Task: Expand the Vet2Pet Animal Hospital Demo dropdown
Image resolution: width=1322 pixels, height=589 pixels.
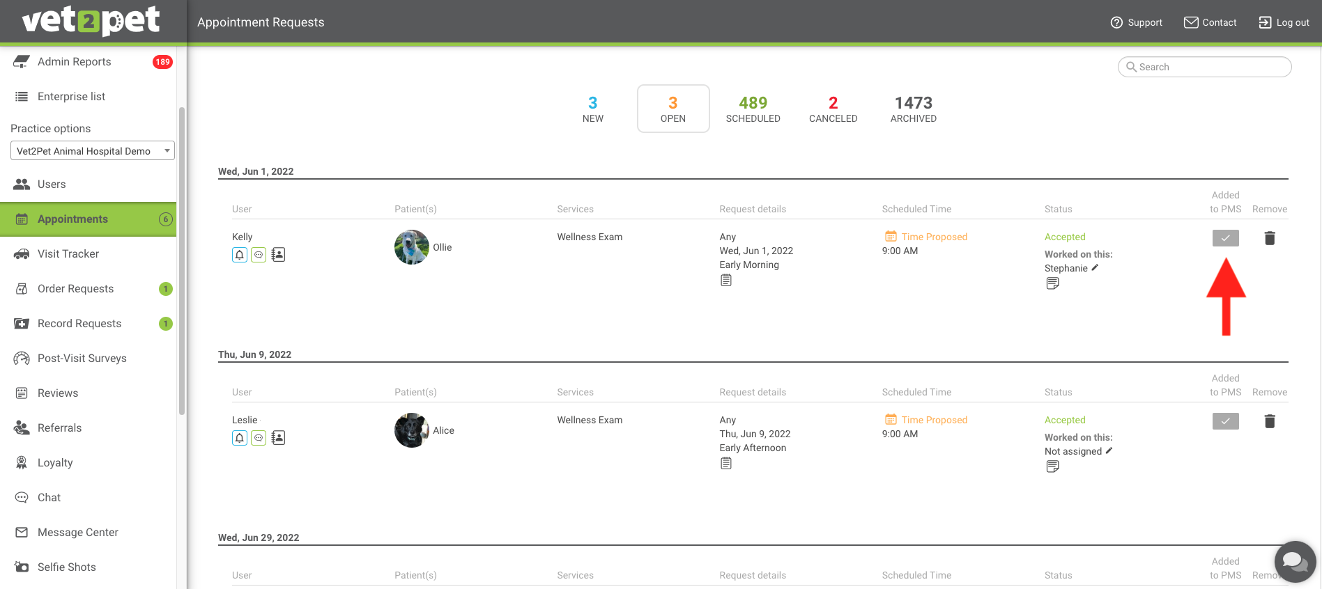Action: 93,151
